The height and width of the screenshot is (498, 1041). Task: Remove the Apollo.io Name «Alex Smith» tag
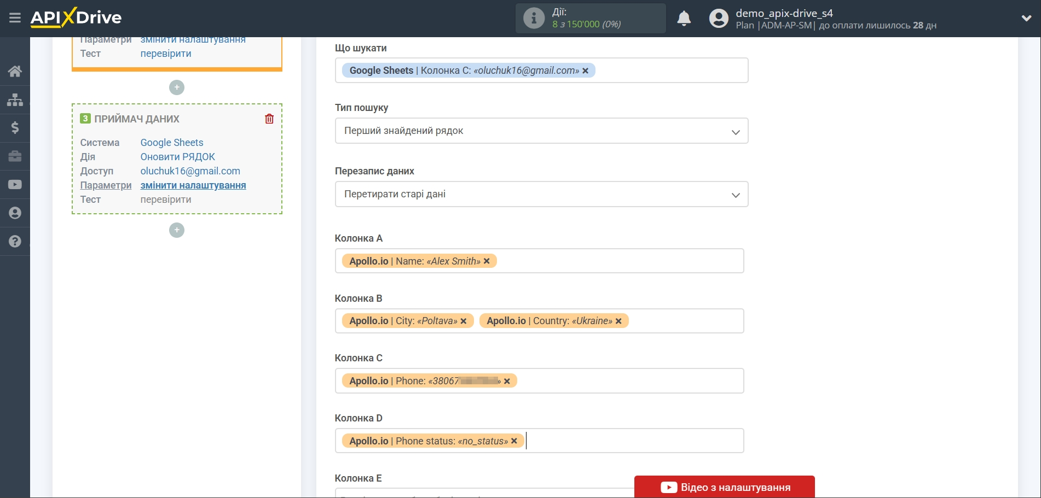tap(487, 261)
